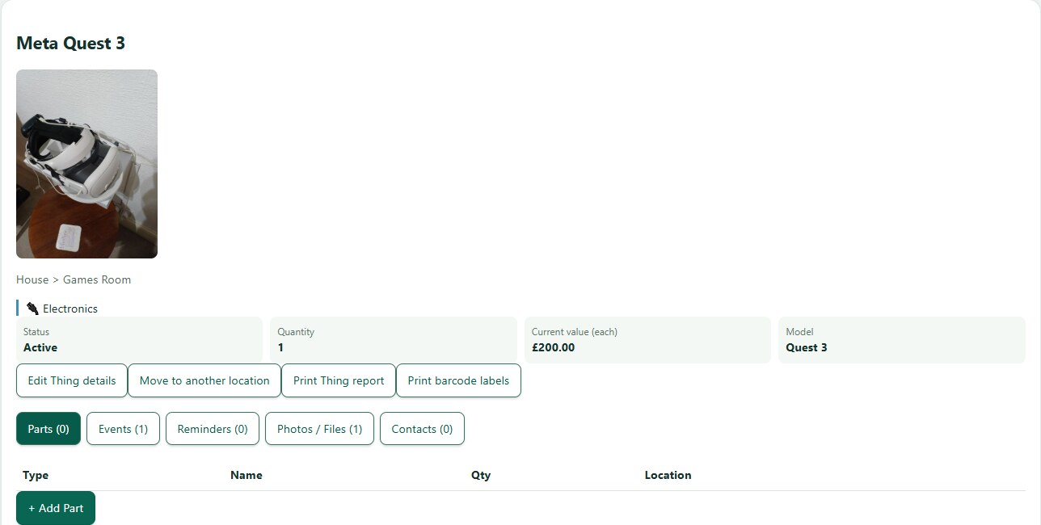Screen dimensions: 1041x525
Task: Switch to the Contacts (0) tab
Action: (422, 429)
